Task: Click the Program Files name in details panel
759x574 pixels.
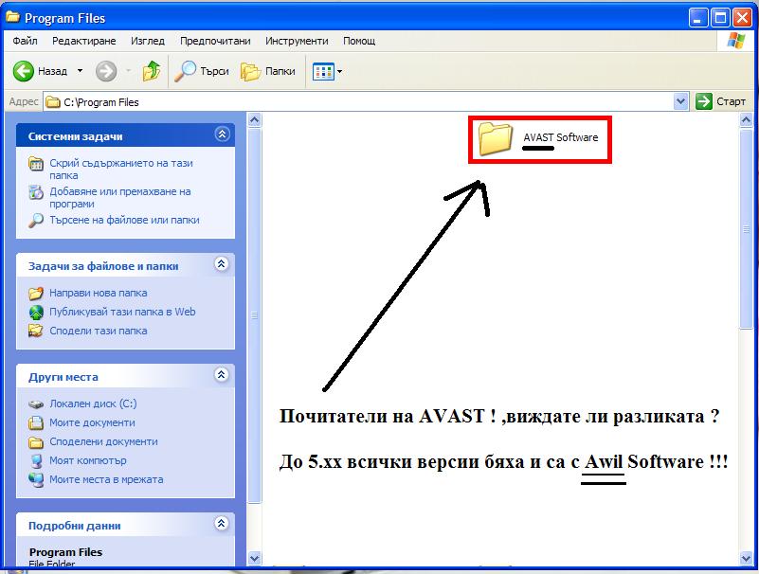Action: tap(65, 552)
